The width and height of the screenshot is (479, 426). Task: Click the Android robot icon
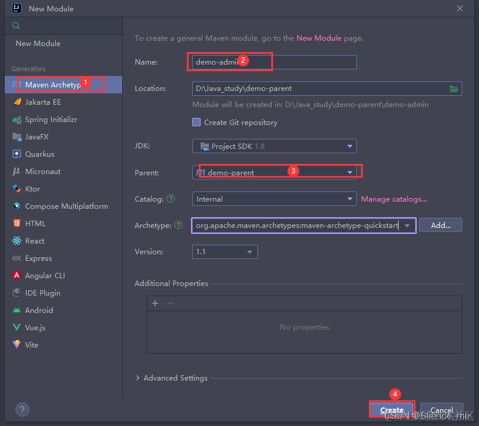tap(17, 311)
